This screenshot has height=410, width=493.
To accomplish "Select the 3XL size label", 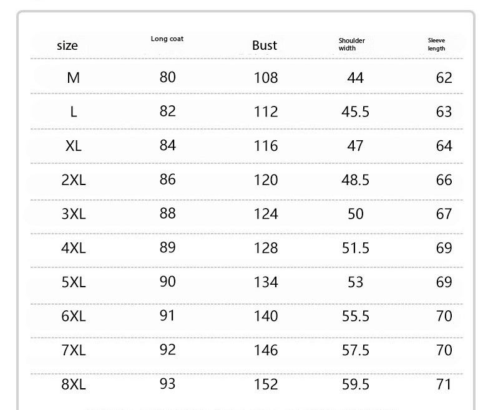I will (74, 214).
